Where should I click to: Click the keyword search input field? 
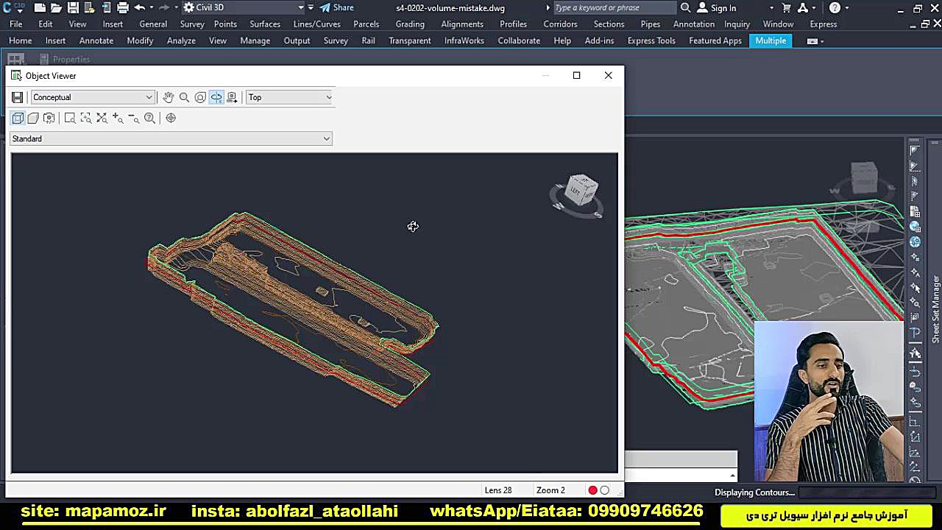click(614, 8)
